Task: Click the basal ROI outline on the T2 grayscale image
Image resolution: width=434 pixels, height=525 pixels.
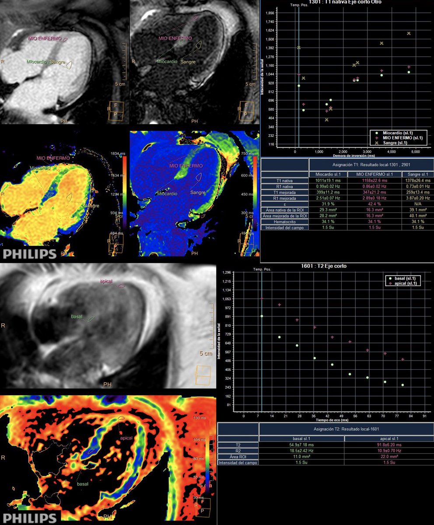Action: 91,319
